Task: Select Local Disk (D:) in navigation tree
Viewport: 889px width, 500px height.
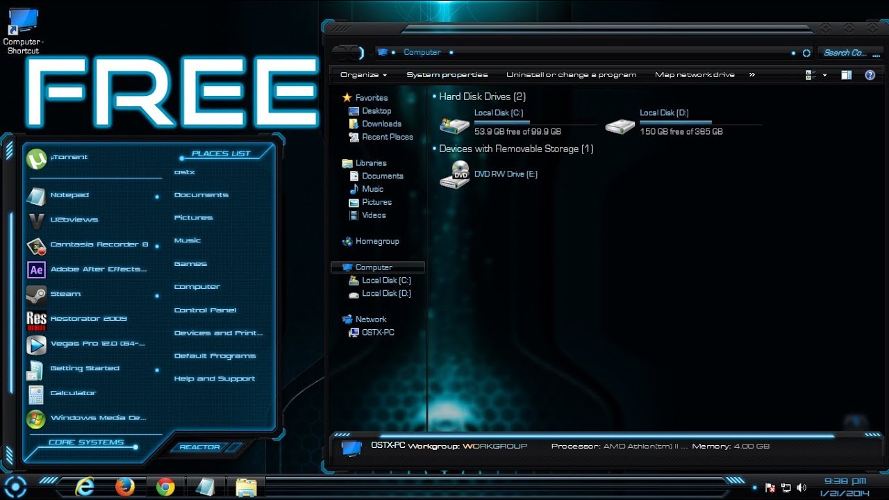Action: 379,294
